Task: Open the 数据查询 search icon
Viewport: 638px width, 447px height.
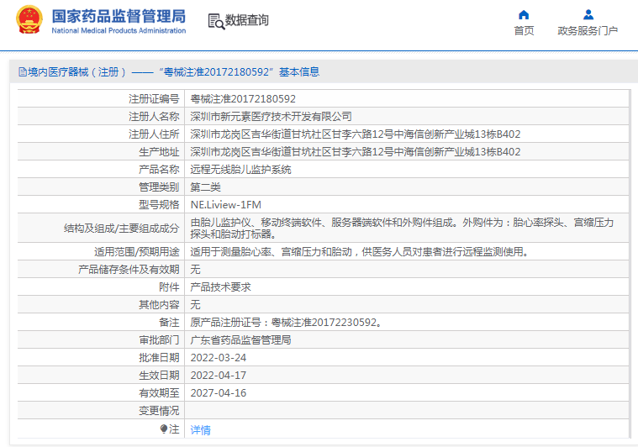Action: click(216, 21)
